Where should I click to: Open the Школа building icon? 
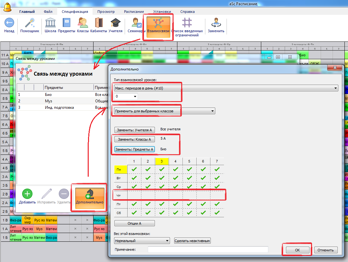(x=50, y=23)
